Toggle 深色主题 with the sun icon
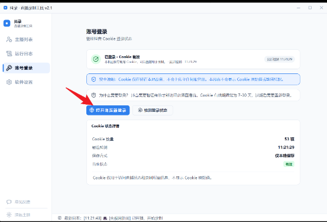 (18, 215)
